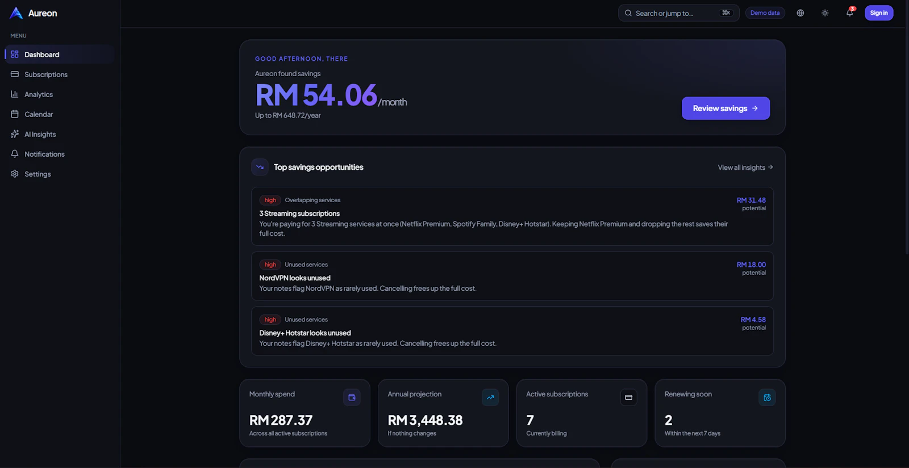Open the Calendar menu item
The width and height of the screenshot is (909, 468).
60,114
